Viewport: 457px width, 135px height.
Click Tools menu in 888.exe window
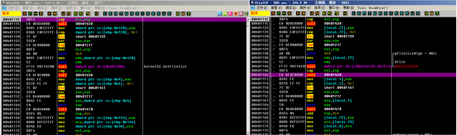[361, 8]
